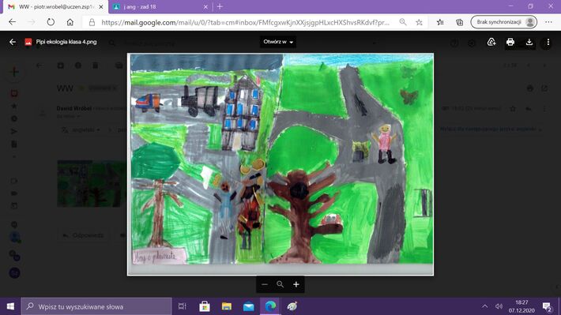The height and width of the screenshot is (315, 561).
Task: Select the Gmail 'WW' browser tab
Action: coord(55,7)
